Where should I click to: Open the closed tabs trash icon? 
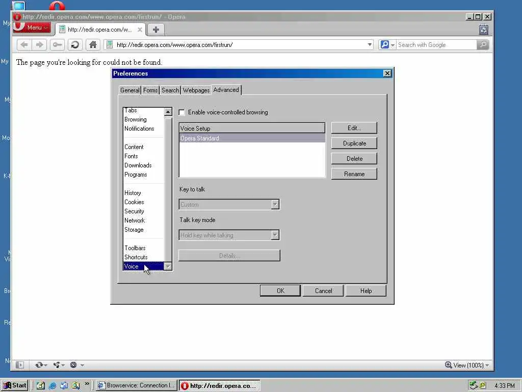click(x=484, y=30)
